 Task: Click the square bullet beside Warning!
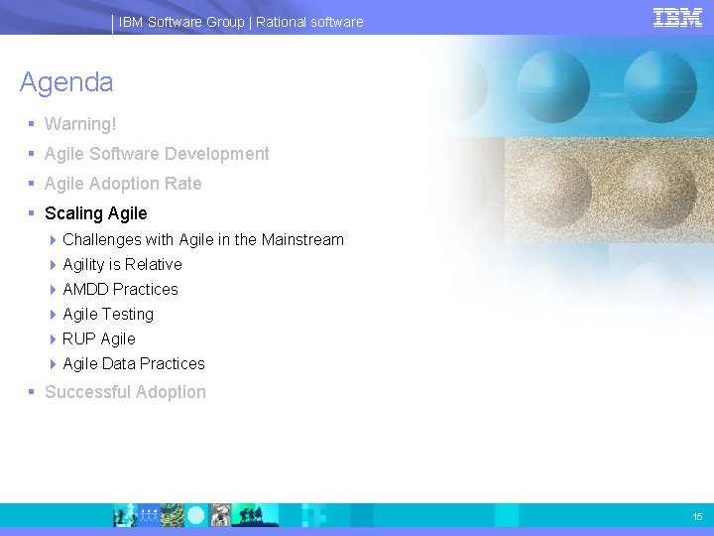pyautogui.click(x=31, y=123)
